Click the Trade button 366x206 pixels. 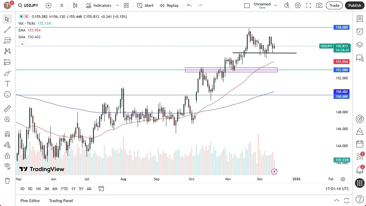[334, 5]
